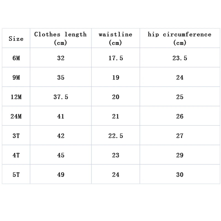Click the 3T size row label
The image size is (221, 221).
[x=16, y=136]
